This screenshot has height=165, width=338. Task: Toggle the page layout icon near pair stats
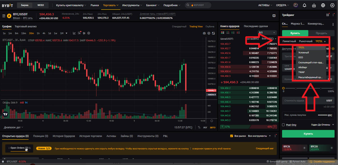[x=274, y=16]
